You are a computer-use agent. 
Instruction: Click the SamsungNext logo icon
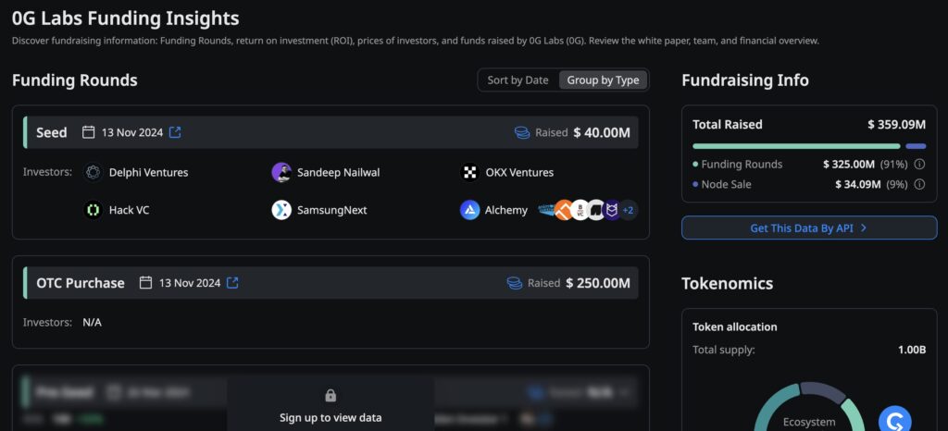(x=281, y=210)
